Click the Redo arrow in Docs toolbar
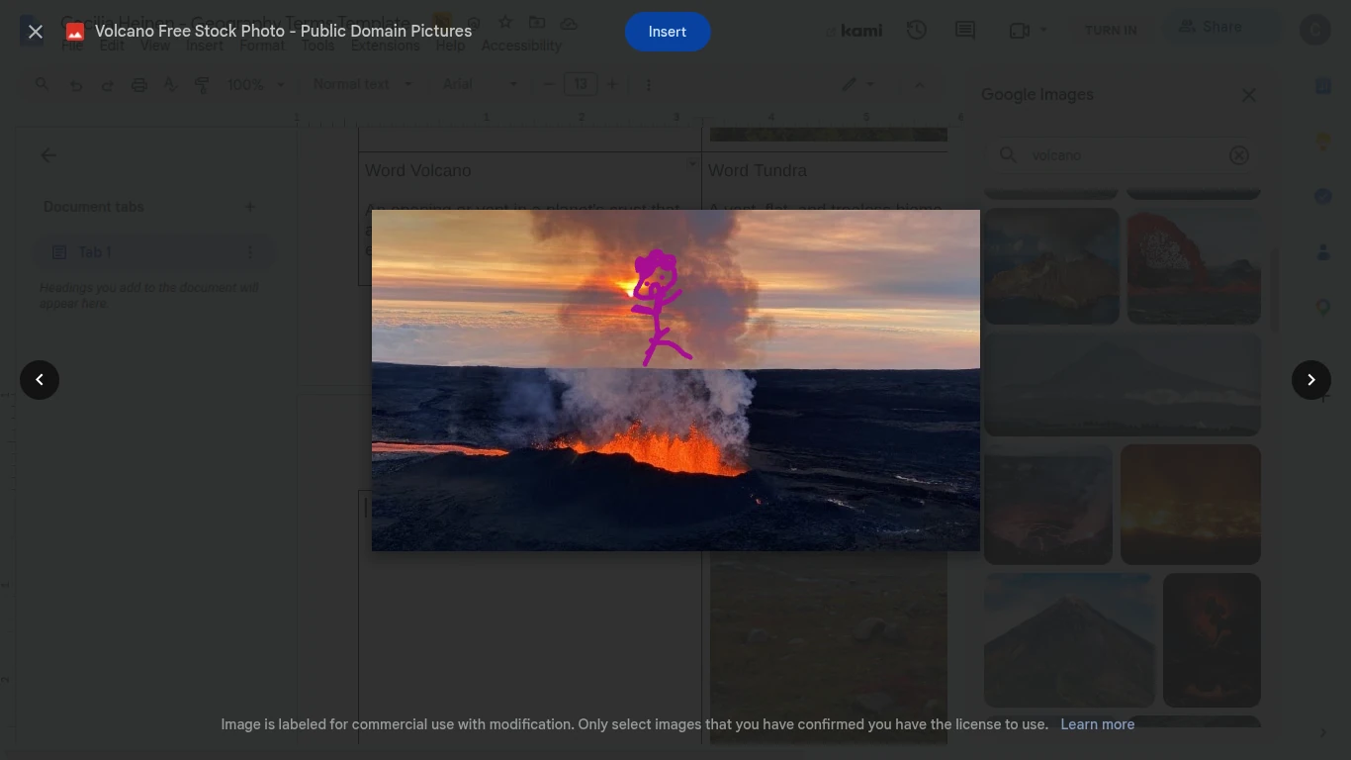The height and width of the screenshot is (760, 1351). pyautogui.click(x=108, y=85)
